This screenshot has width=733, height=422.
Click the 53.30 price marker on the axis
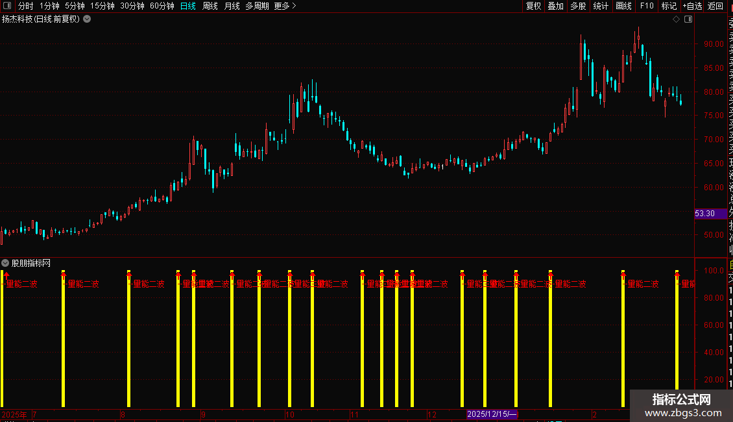[710, 214]
